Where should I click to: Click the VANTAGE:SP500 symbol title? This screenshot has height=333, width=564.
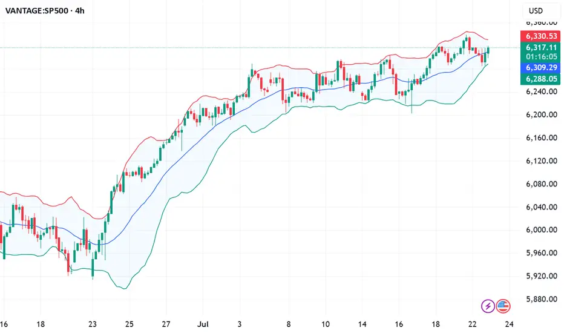pos(36,11)
